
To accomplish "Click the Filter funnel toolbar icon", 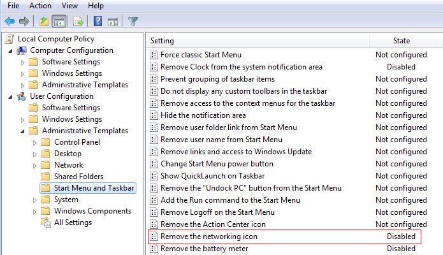I will pyautogui.click(x=133, y=21).
